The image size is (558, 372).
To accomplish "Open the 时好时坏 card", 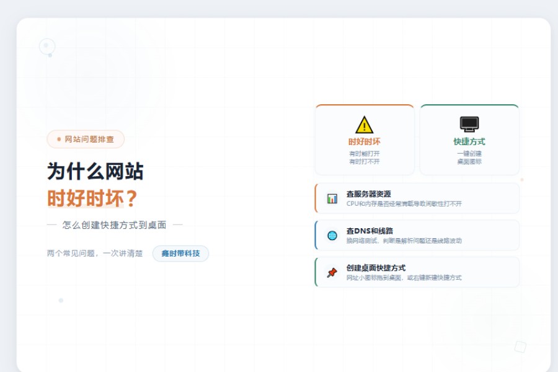I will coord(365,139).
